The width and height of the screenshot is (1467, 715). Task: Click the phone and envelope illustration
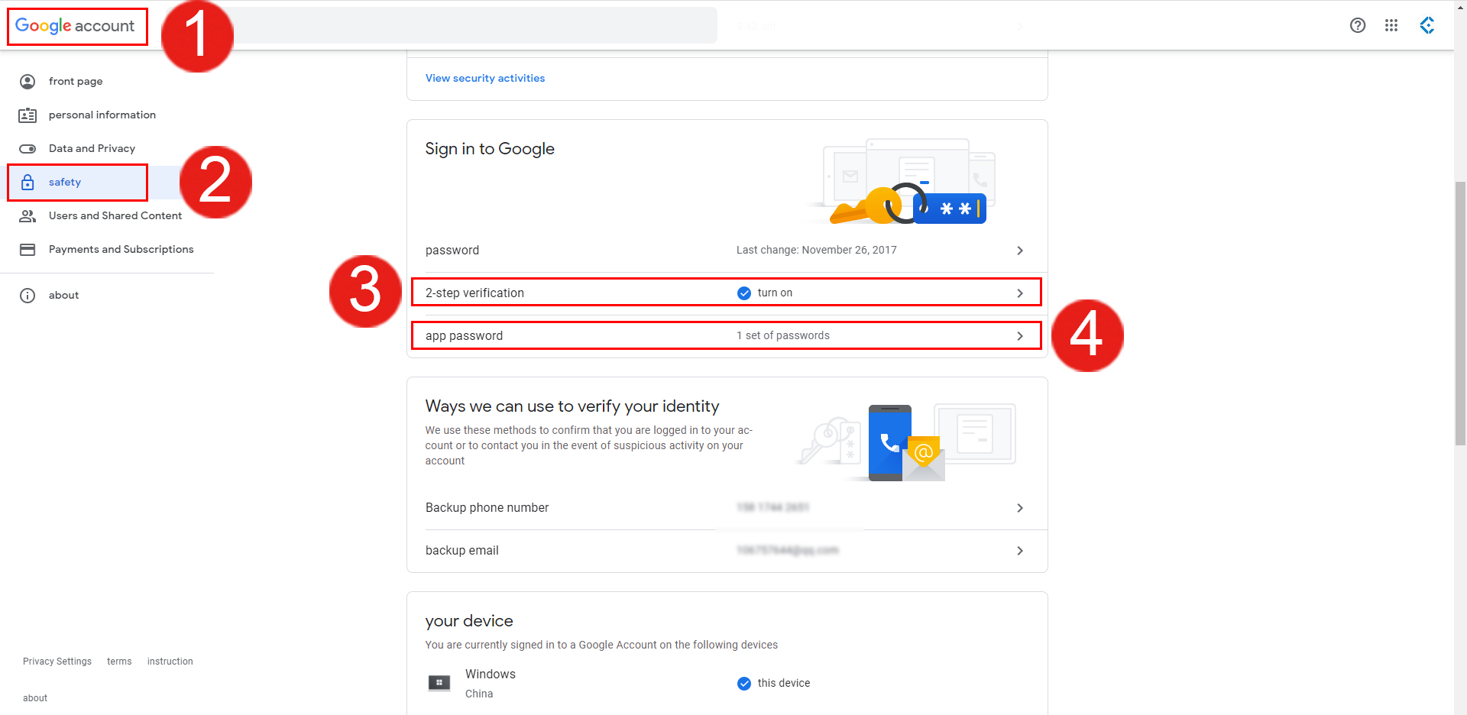907,443
